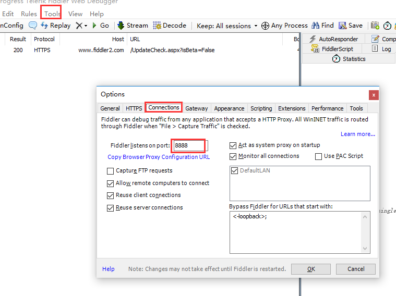The width and height of the screenshot is (396, 296).
Task: Open the Statistics clock icon tab
Action: 336,59
